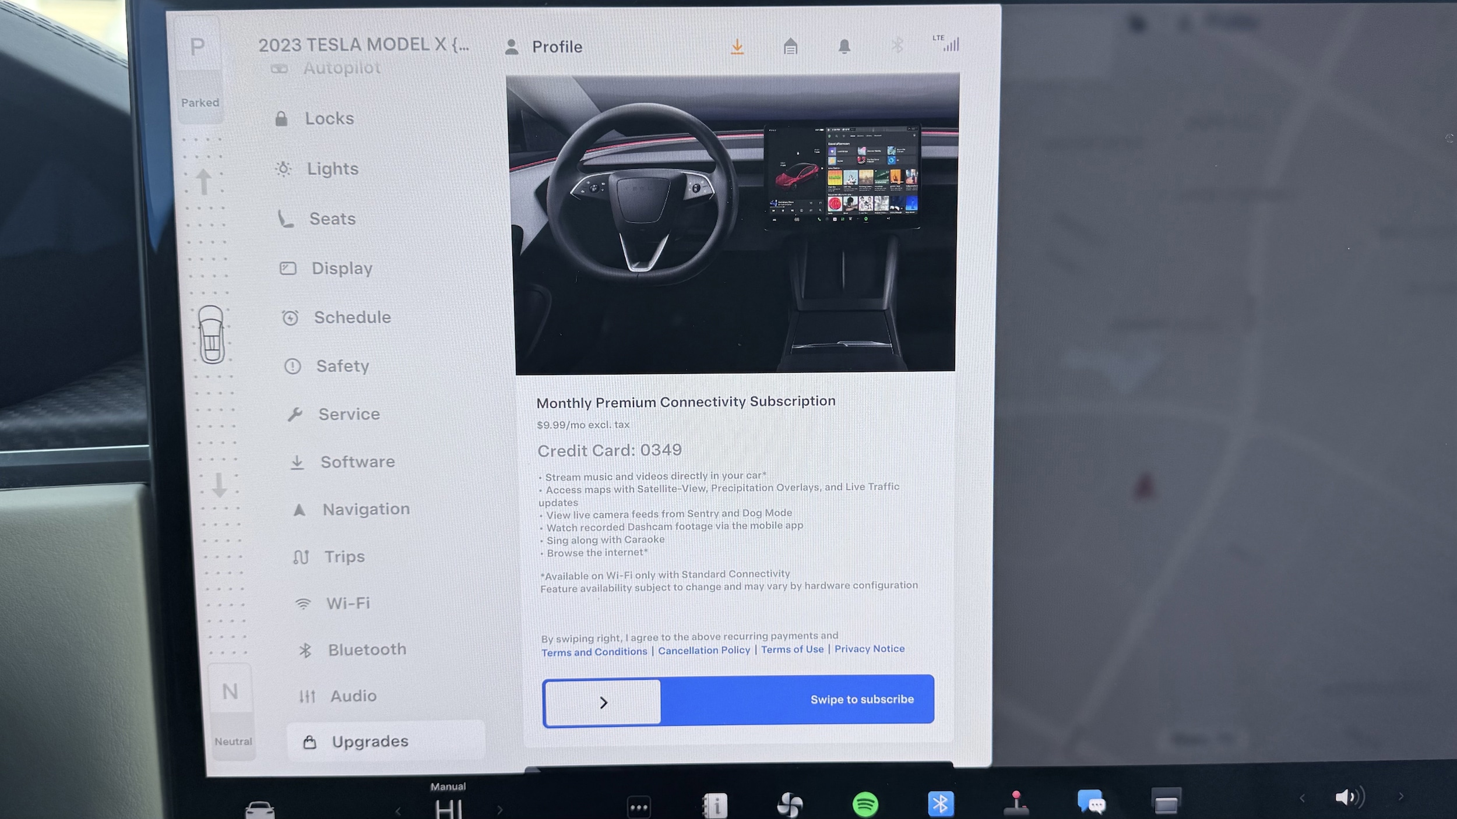This screenshot has height=819, width=1457.
Task: Open all apps with the three-dots icon
Action: tap(639, 807)
